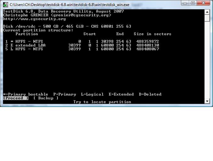Click the 'Start' column header
This screenshot has height=161, width=213.
[90, 34]
